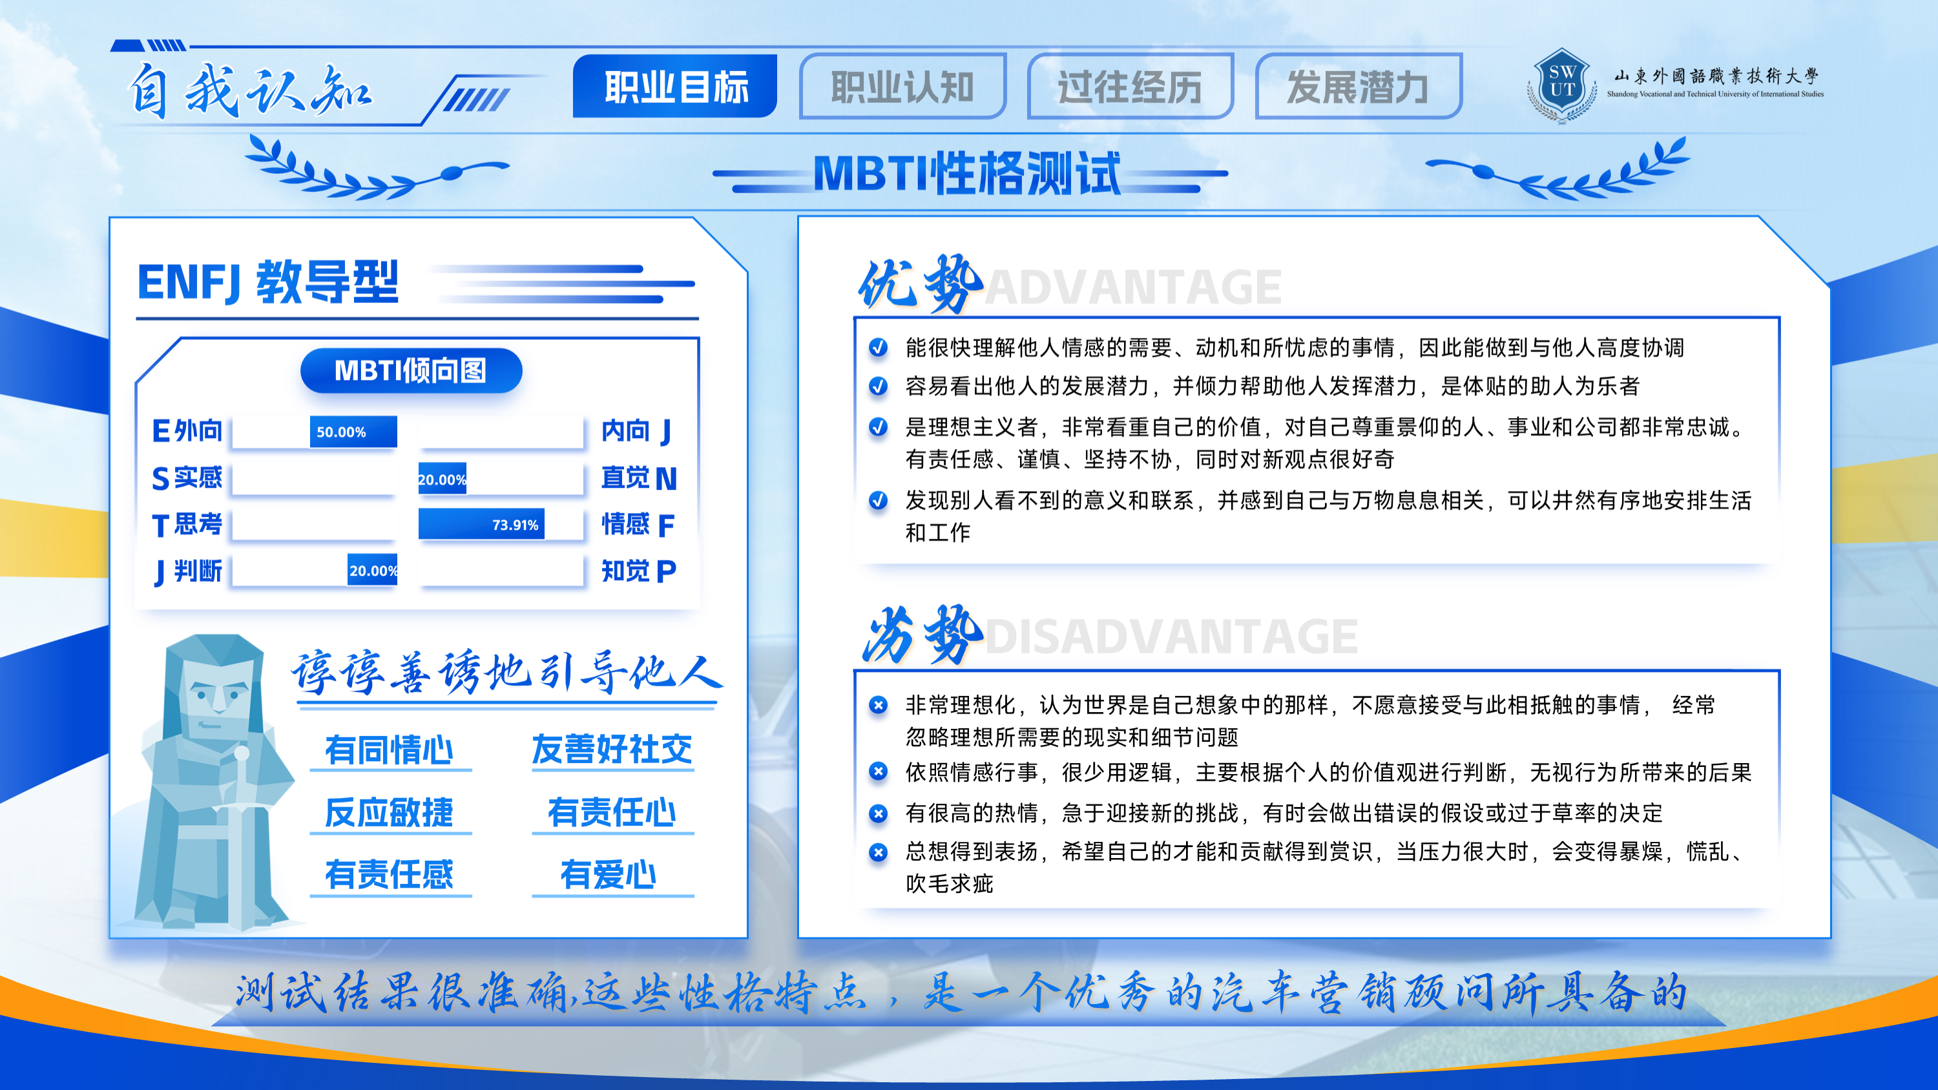Click the left laurel branch decoration icon

376,167
